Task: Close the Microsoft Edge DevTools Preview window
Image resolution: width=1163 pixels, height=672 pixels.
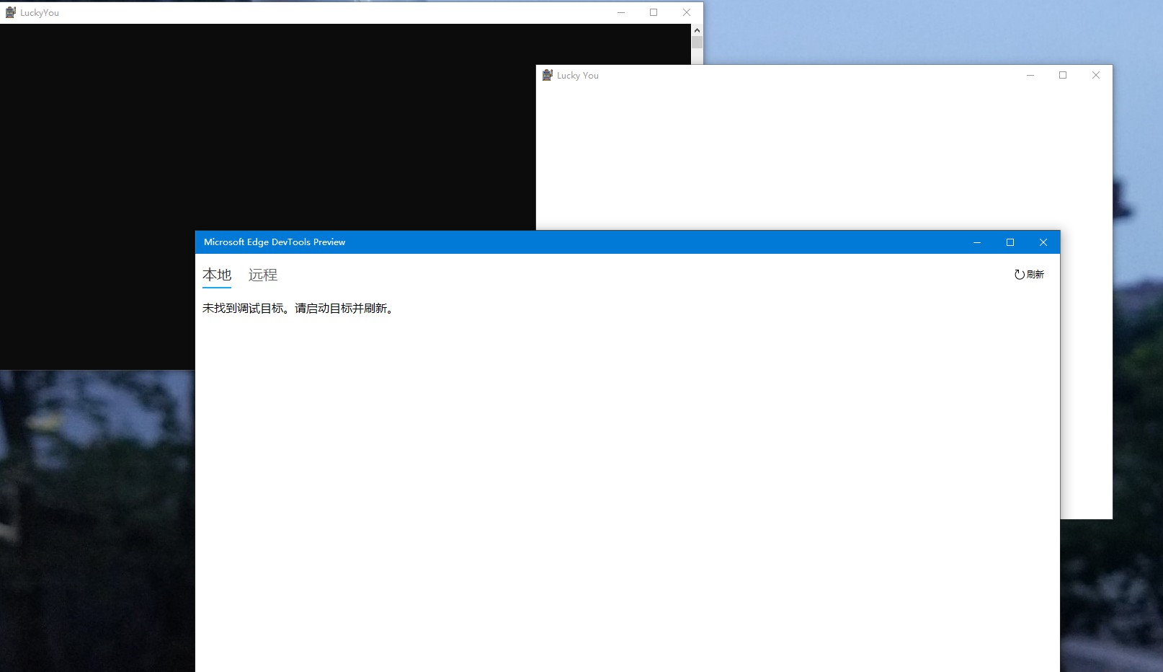Action: point(1043,242)
